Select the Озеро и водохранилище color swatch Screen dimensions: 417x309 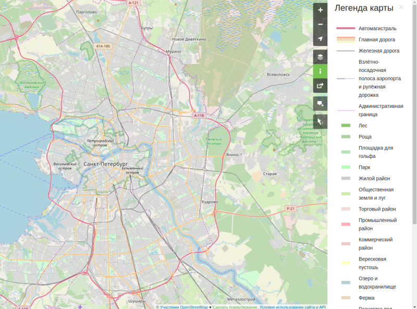(x=345, y=282)
